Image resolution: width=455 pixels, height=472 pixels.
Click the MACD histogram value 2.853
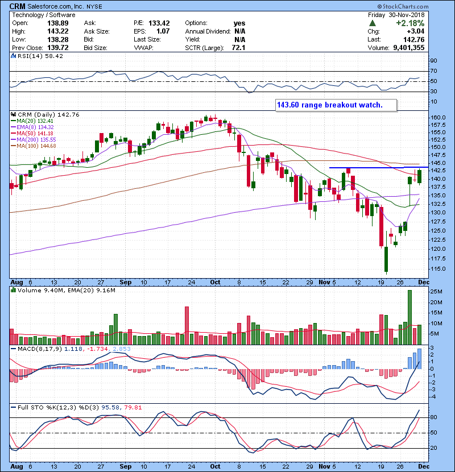click(x=122, y=349)
